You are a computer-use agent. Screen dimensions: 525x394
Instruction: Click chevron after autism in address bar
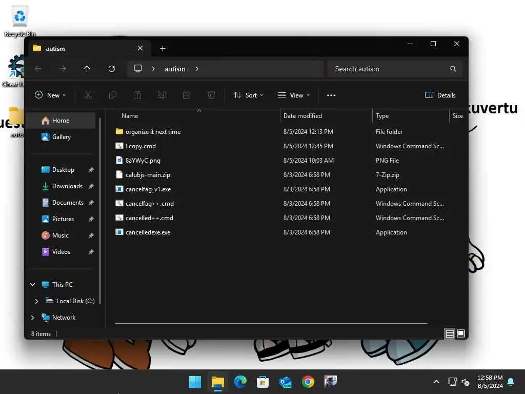tap(197, 69)
